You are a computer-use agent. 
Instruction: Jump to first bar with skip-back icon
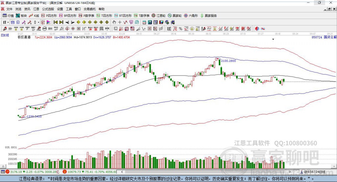point(56,22)
